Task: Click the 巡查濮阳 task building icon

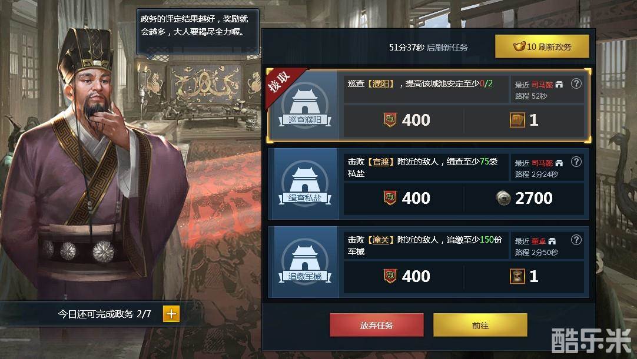Action: (x=305, y=106)
